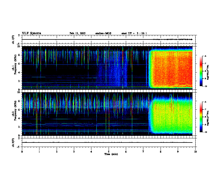This screenshot has width=220, height=170.
Task: Click the time axis tick label "1"
Action: (x=39, y=152)
